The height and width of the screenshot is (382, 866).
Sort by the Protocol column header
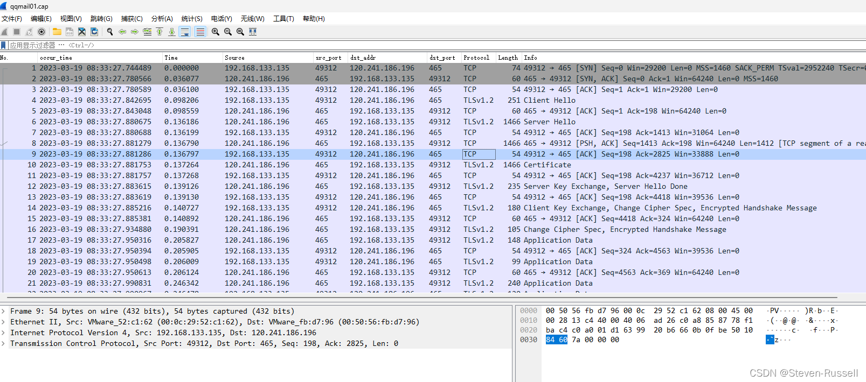[479, 58]
